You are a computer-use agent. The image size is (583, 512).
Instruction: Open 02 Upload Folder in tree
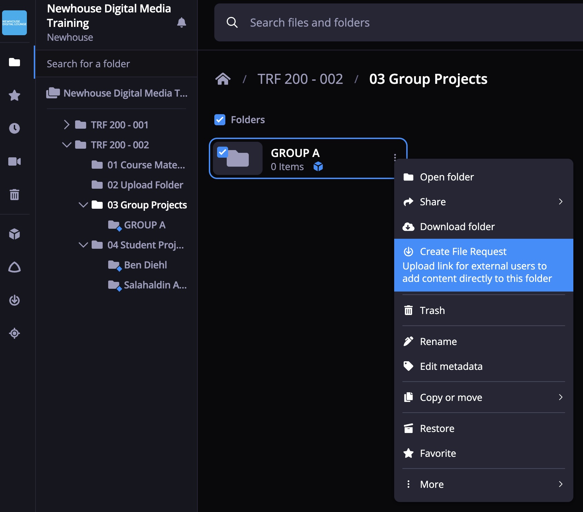[145, 185]
